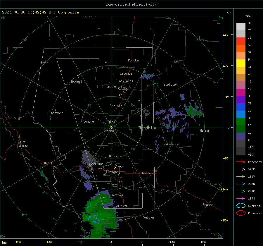
Task: Select the slate 0–10 dBZ swatch
Action: tap(241, 136)
